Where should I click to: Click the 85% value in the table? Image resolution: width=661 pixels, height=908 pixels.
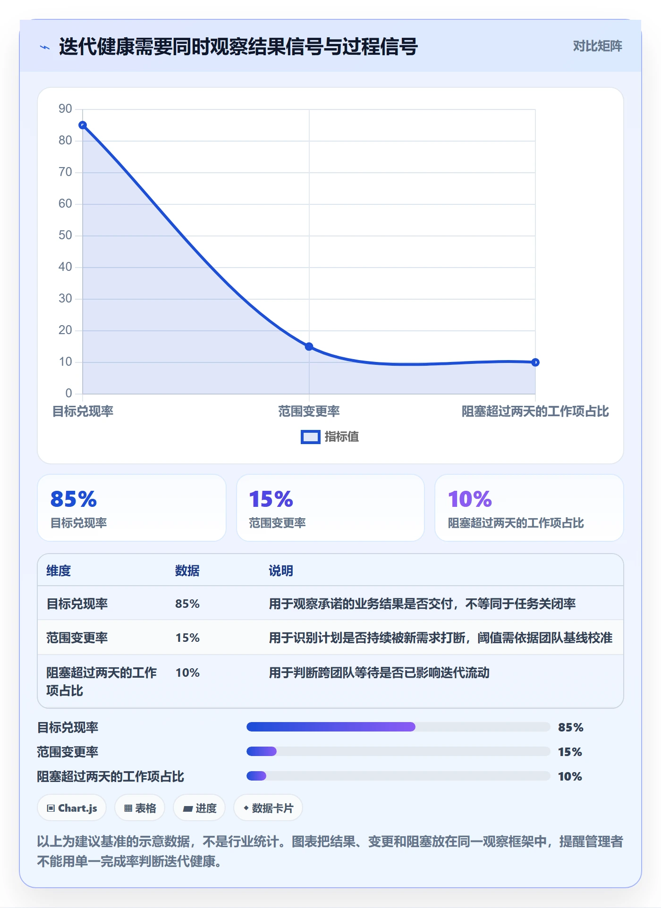(187, 604)
